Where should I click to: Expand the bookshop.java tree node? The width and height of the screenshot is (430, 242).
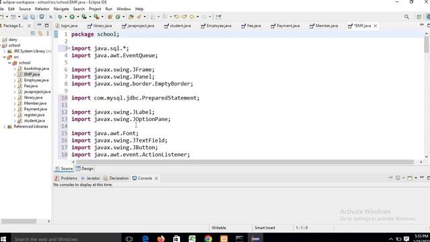15,69
